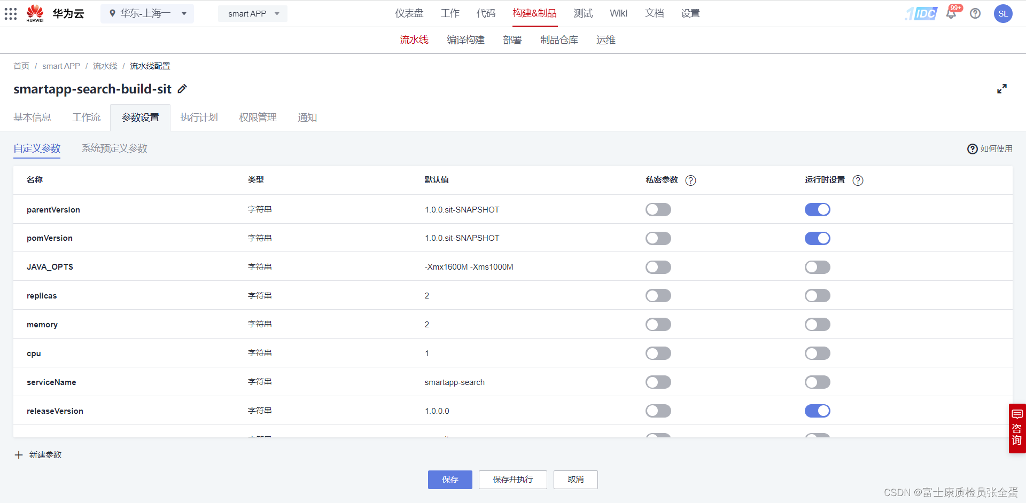Click the 取消 button

click(576, 480)
